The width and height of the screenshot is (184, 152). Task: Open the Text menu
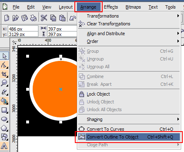pos(153,7)
